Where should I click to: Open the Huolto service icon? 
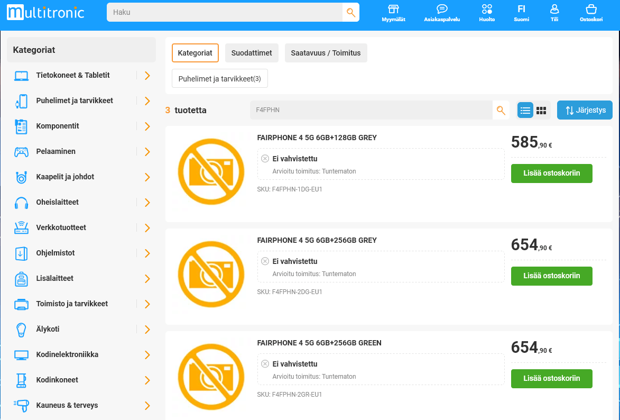click(487, 13)
